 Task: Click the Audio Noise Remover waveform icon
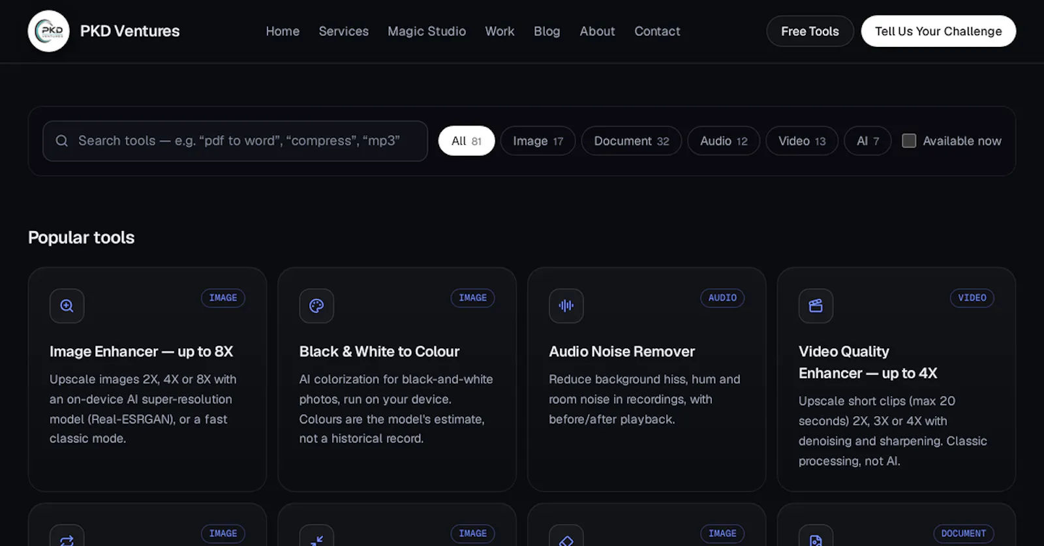point(566,306)
